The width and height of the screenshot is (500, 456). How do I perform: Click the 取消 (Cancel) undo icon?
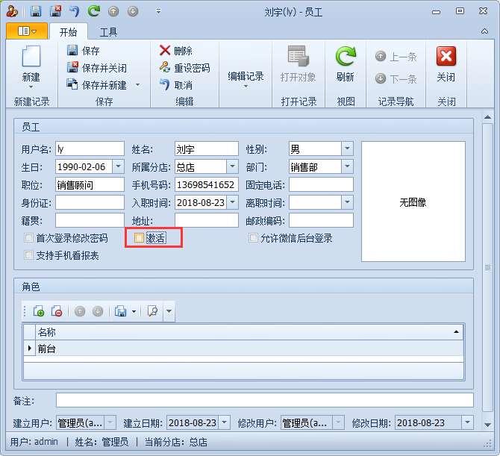tap(164, 85)
